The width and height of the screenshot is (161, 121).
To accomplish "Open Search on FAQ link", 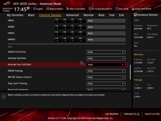I will (152, 114).
